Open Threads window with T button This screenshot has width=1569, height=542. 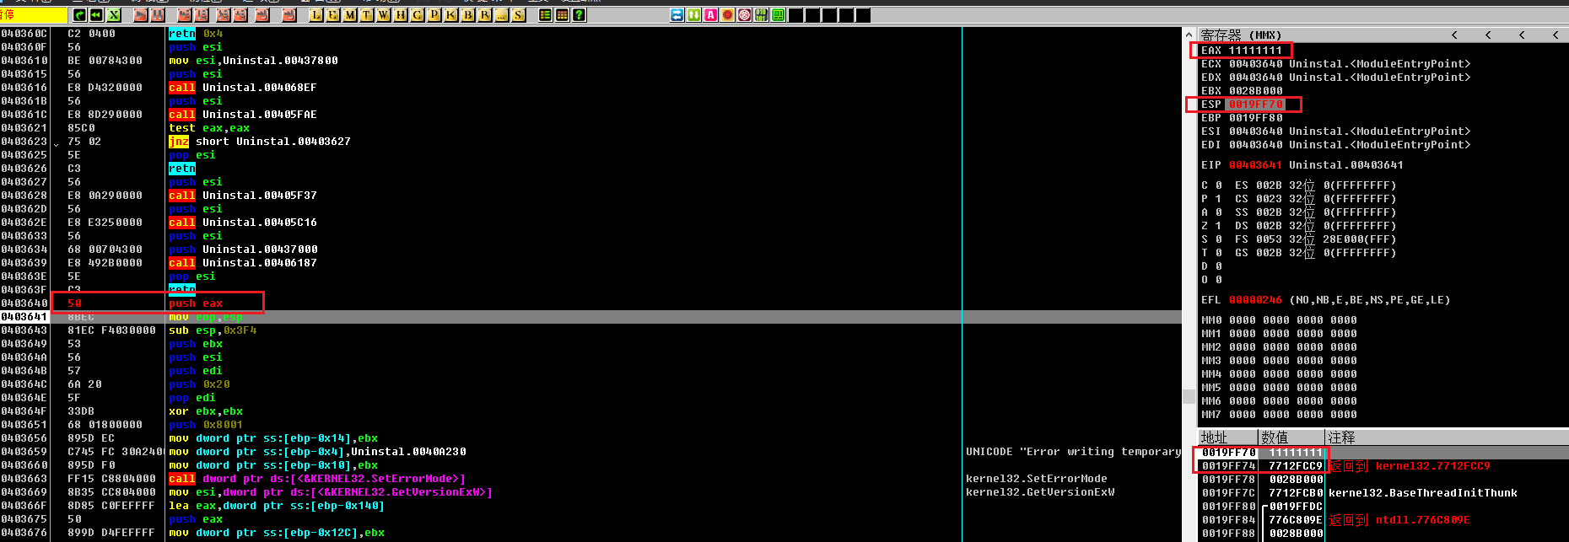tap(367, 15)
